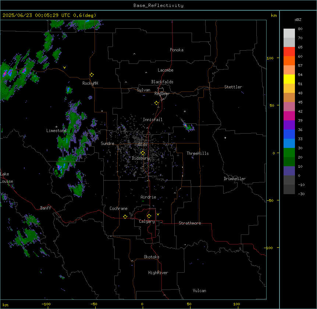
Task: Click the HighRiver label
Action: click(x=158, y=273)
